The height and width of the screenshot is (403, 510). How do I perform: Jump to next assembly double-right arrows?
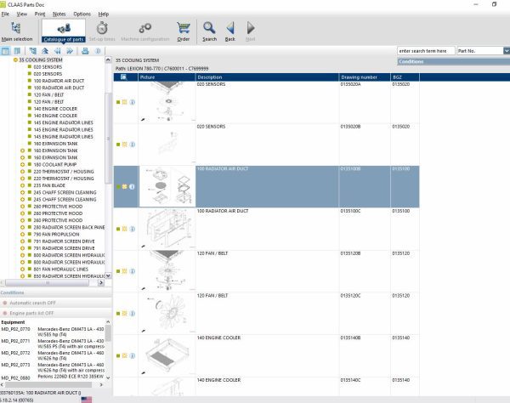click(x=70, y=51)
